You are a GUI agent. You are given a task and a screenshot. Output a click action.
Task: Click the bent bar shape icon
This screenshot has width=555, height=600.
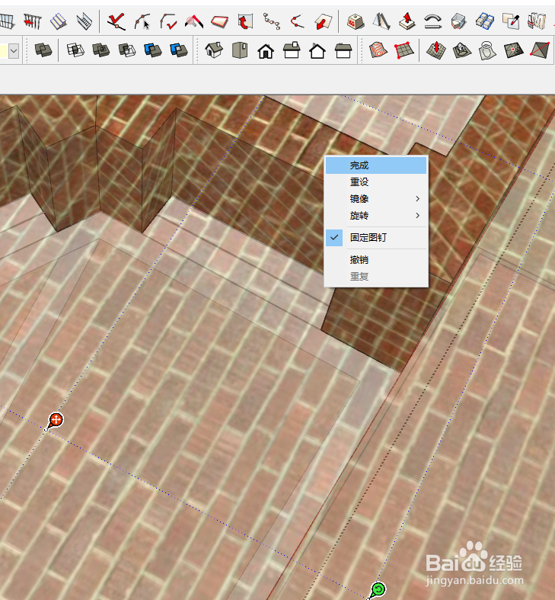(x=432, y=22)
